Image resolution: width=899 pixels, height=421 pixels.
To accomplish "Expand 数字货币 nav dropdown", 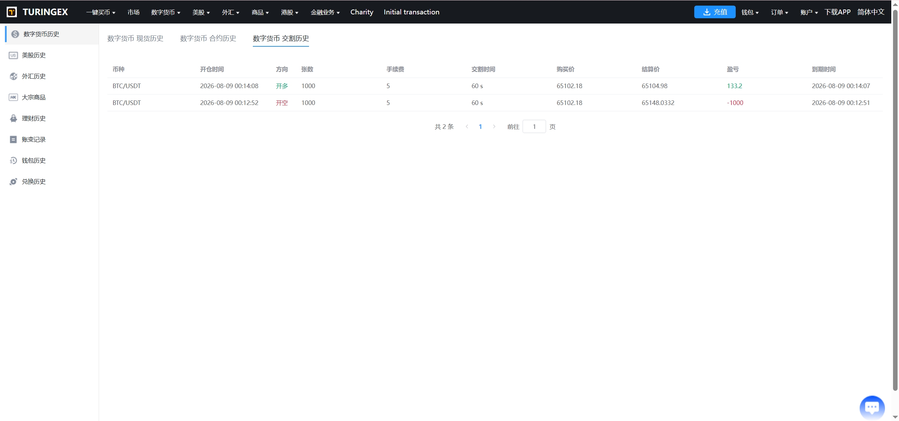I will tap(166, 12).
